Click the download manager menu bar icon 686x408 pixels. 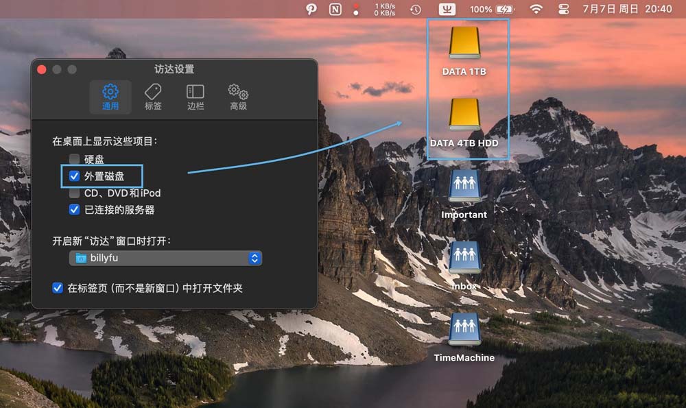click(447, 10)
